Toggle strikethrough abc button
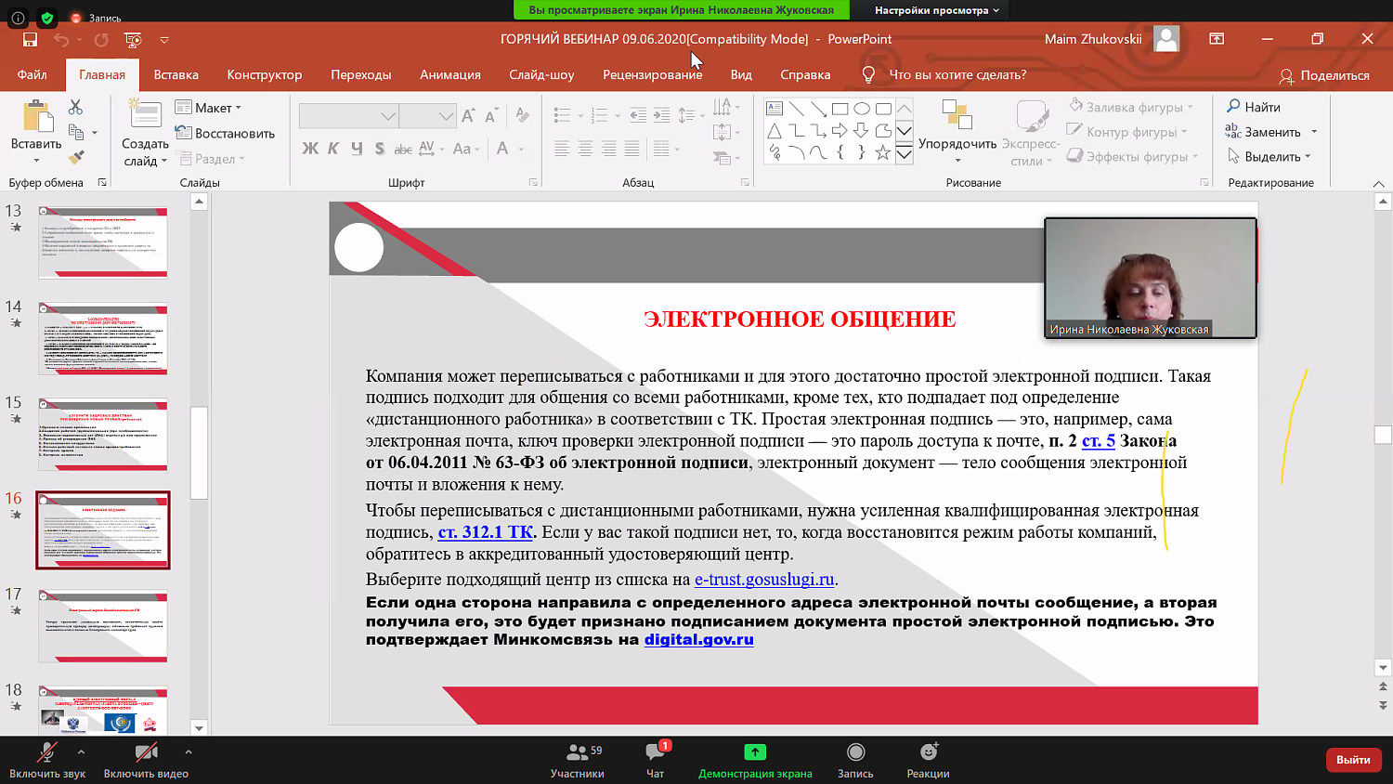The image size is (1393, 784). [x=403, y=149]
